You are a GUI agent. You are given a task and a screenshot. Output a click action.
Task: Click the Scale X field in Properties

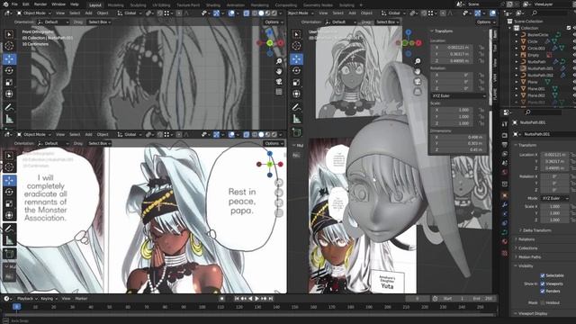click(554, 206)
